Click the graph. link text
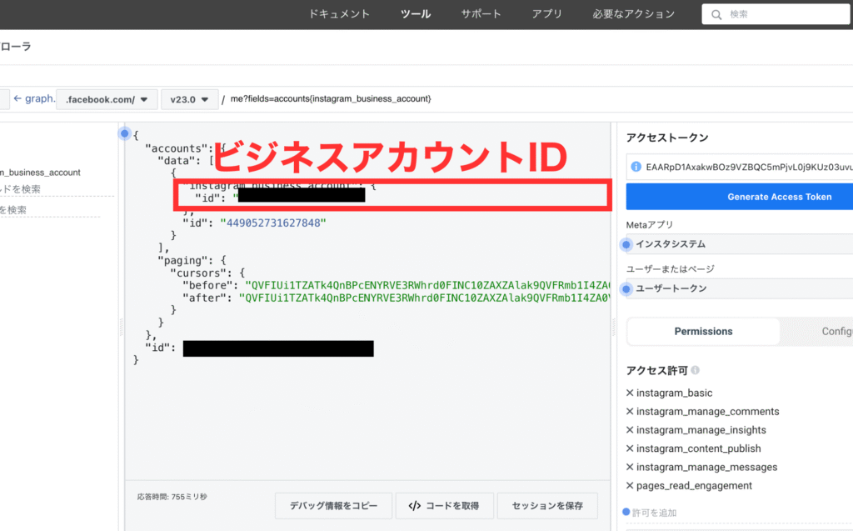This screenshot has width=853, height=531. coord(40,98)
